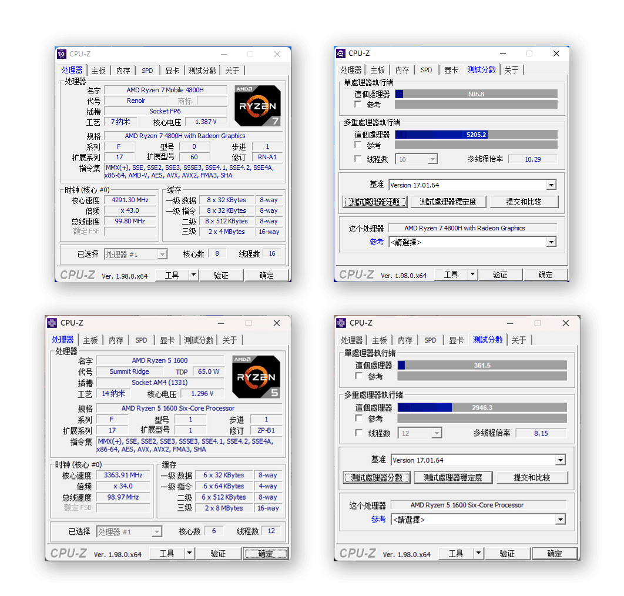Click 确定 button in Ryzen 5 1600 processor window
The image size is (624, 596).
point(266,554)
